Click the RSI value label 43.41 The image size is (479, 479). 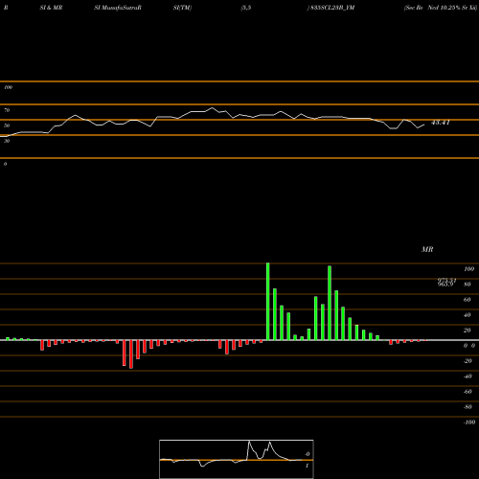(441, 123)
